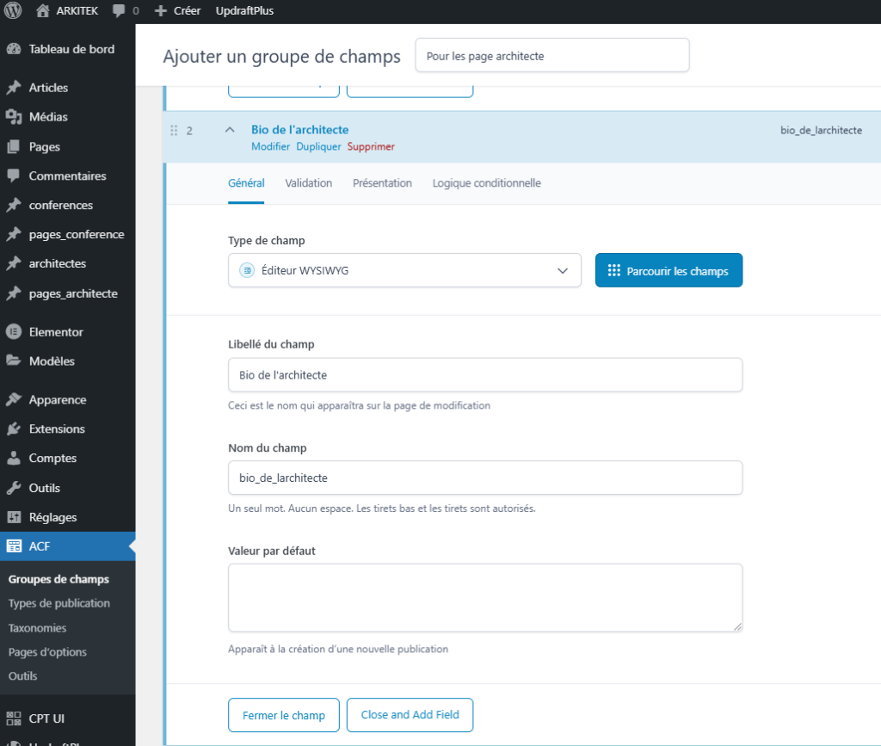Click the comments bubble icon in admin bar
Image resolution: width=881 pixels, height=746 pixels.
[119, 11]
